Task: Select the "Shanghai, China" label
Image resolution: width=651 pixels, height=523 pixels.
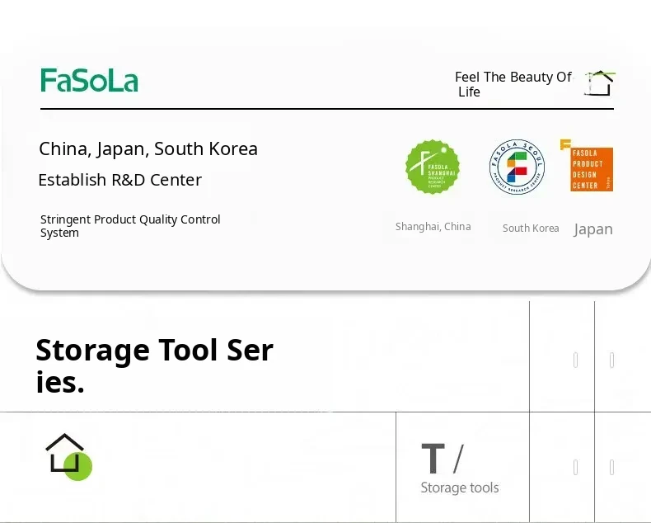Action: point(433,227)
